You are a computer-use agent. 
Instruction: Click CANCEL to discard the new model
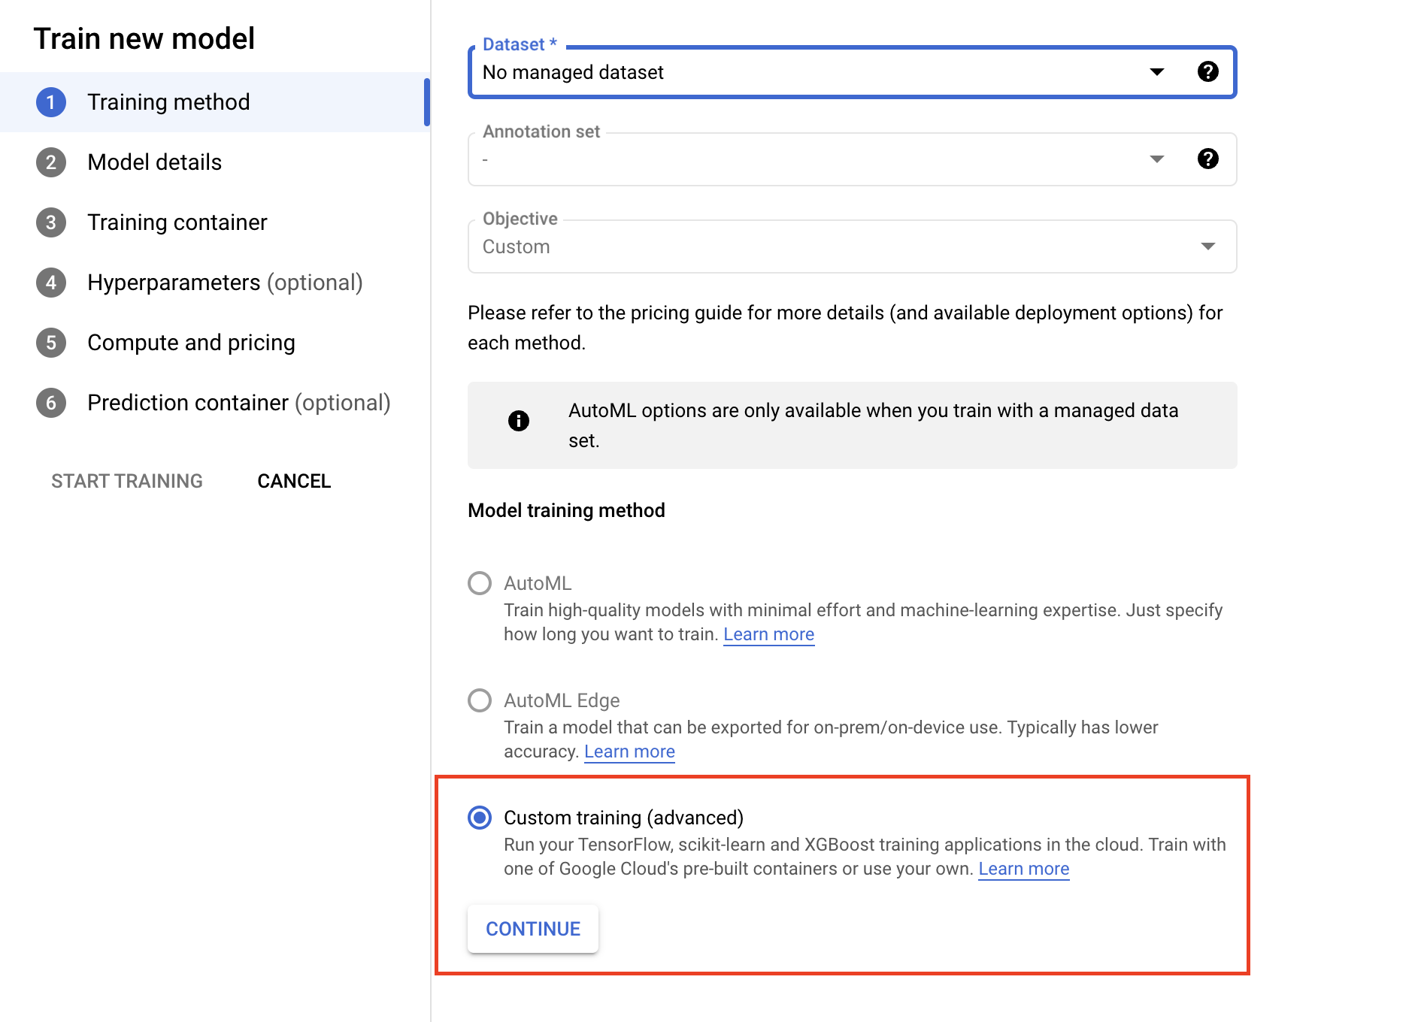point(294,480)
